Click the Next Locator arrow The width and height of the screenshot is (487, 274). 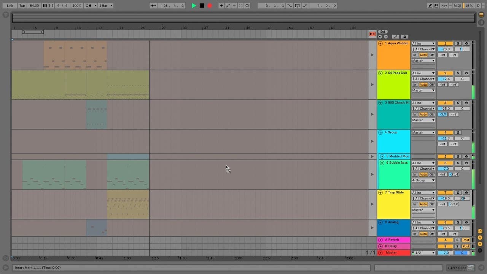click(x=385, y=37)
